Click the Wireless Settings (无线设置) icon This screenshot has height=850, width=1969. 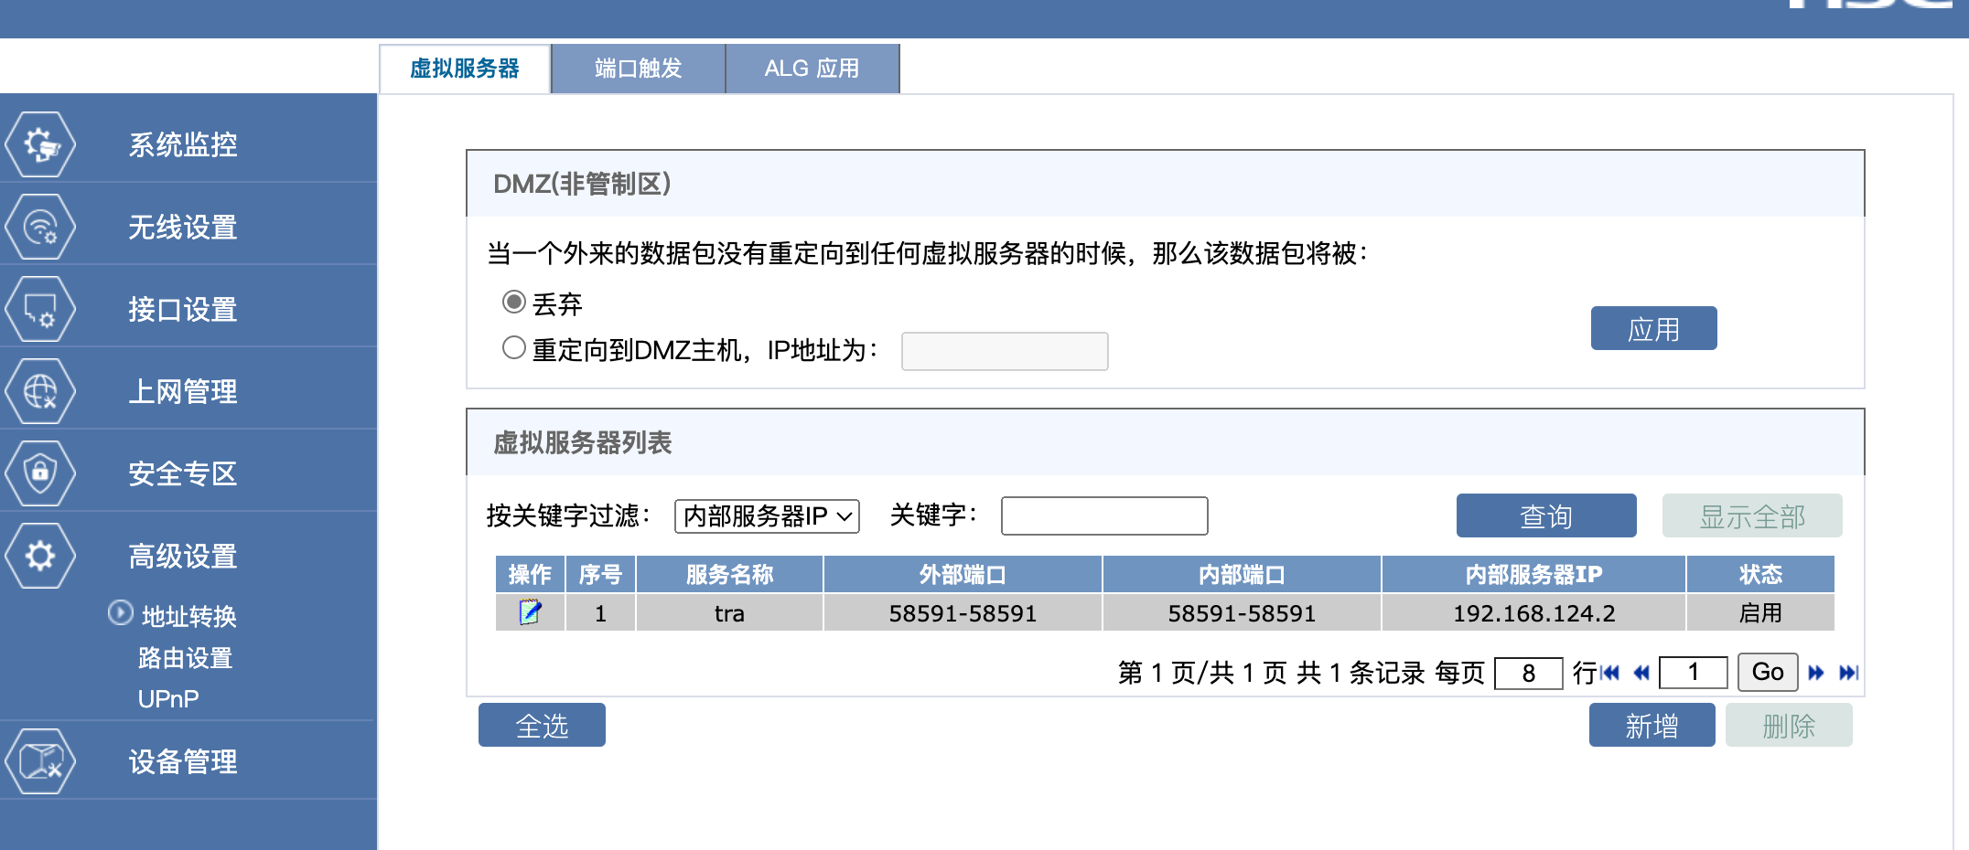click(x=40, y=227)
